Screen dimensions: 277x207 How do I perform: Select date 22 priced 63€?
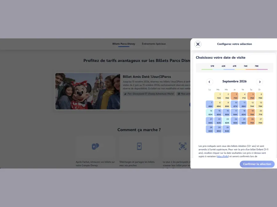(x=218, y=121)
